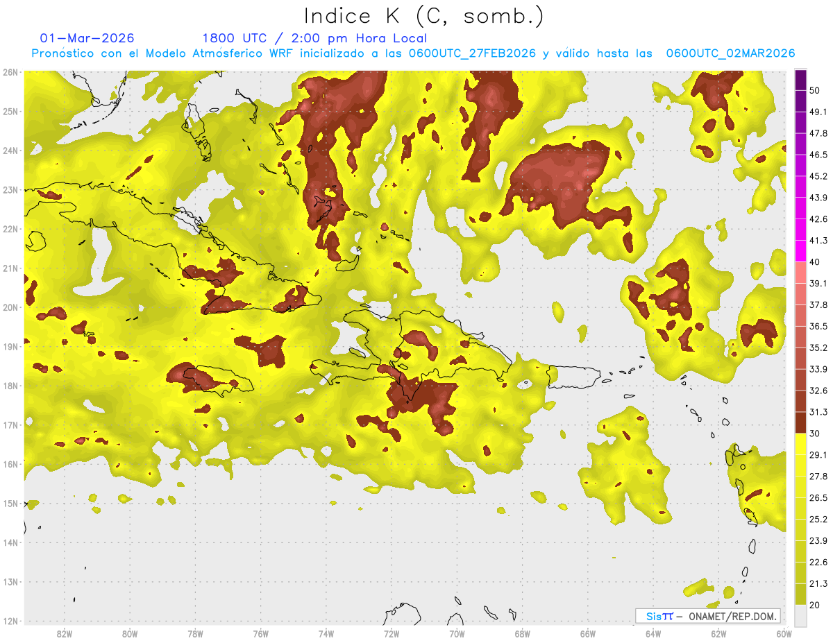The image size is (833, 643).
Task: Click the color scale value '31.3'
Action: [x=818, y=412]
